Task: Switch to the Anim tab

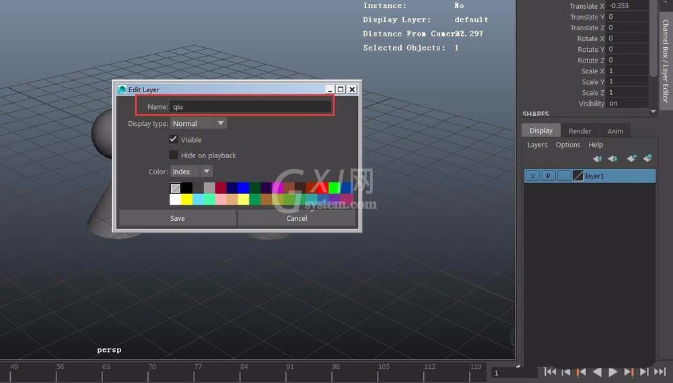Action: click(x=615, y=131)
